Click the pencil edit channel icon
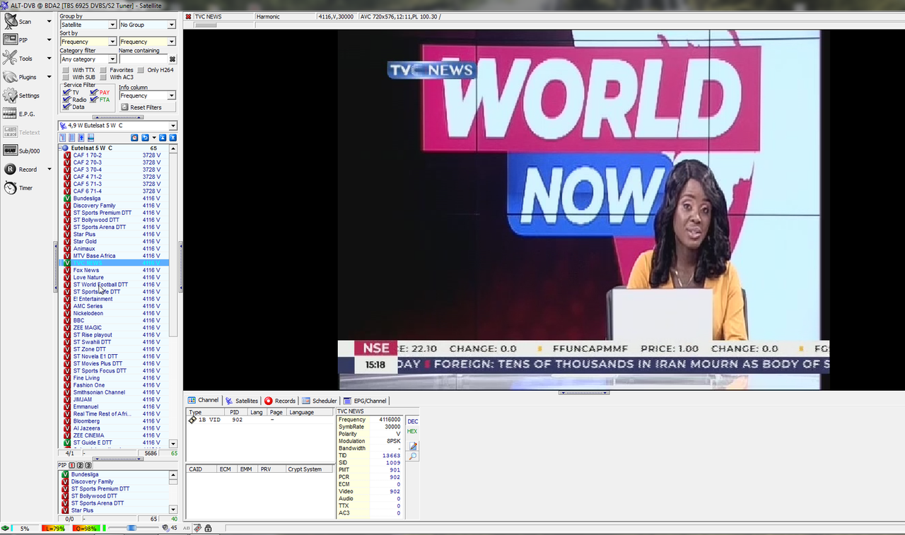This screenshot has width=905, height=535. pyautogui.click(x=413, y=446)
